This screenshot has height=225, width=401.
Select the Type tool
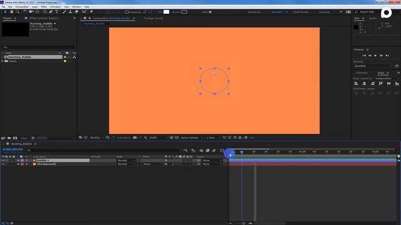[57, 12]
